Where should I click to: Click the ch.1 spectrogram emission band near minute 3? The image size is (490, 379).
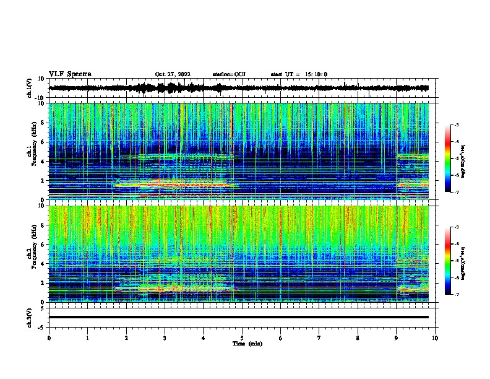[173, 185]
